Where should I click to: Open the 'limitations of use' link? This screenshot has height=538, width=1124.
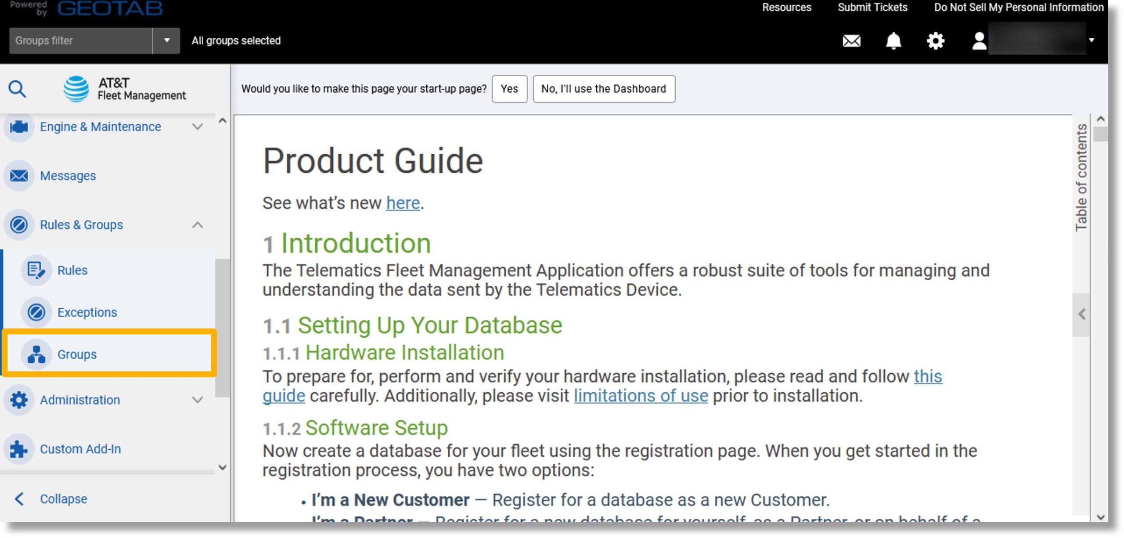coord(641,396)
